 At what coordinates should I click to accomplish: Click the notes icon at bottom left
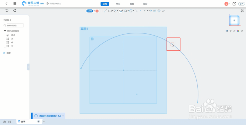[x=9, y=122]
